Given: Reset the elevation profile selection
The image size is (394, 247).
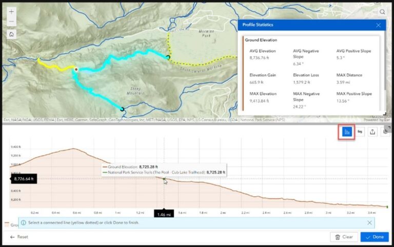Looking at the screenshot, I should click(x=19, y=237).
